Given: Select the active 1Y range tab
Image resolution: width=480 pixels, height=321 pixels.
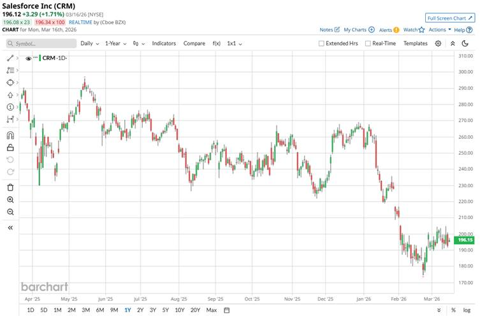Looking at the screenshot, I should point(127,310).
